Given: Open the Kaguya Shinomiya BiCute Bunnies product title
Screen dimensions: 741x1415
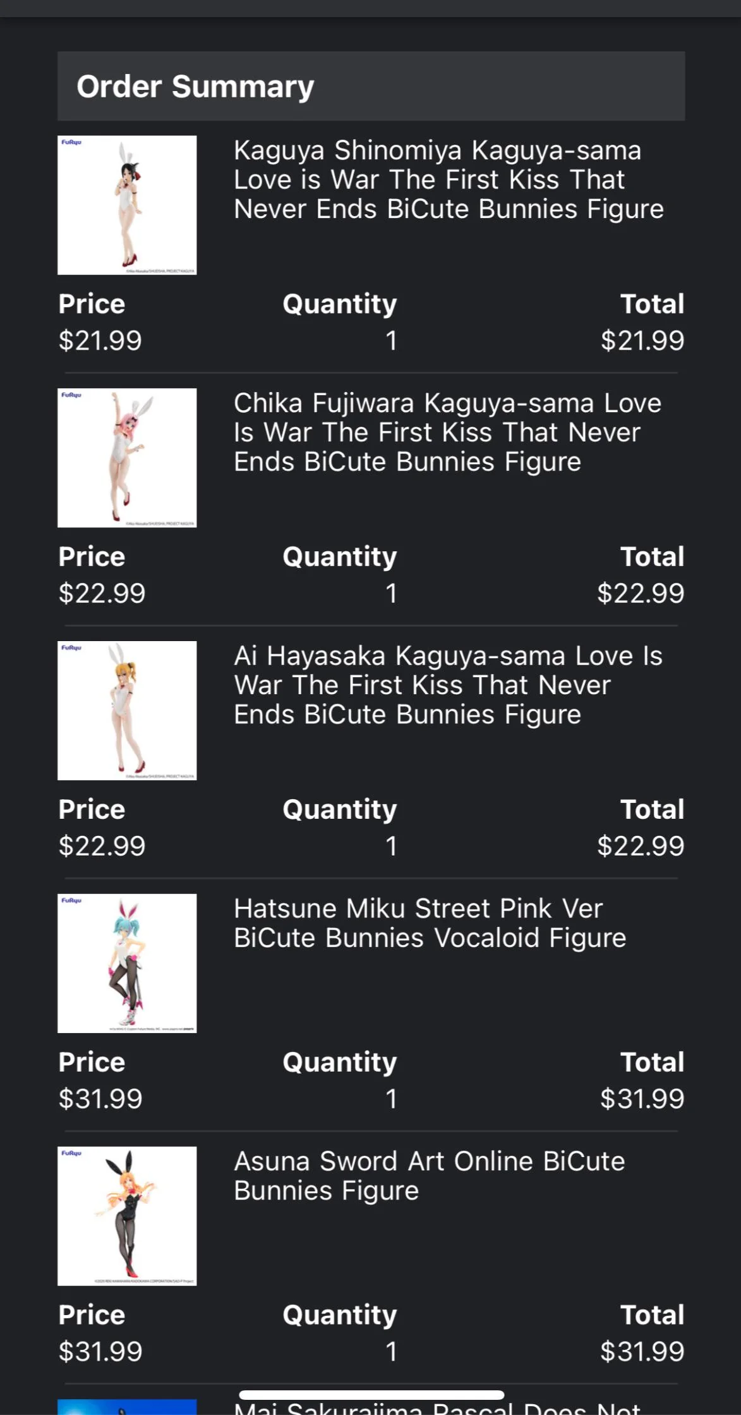Looking at the screenshot, I should point(449,179).
